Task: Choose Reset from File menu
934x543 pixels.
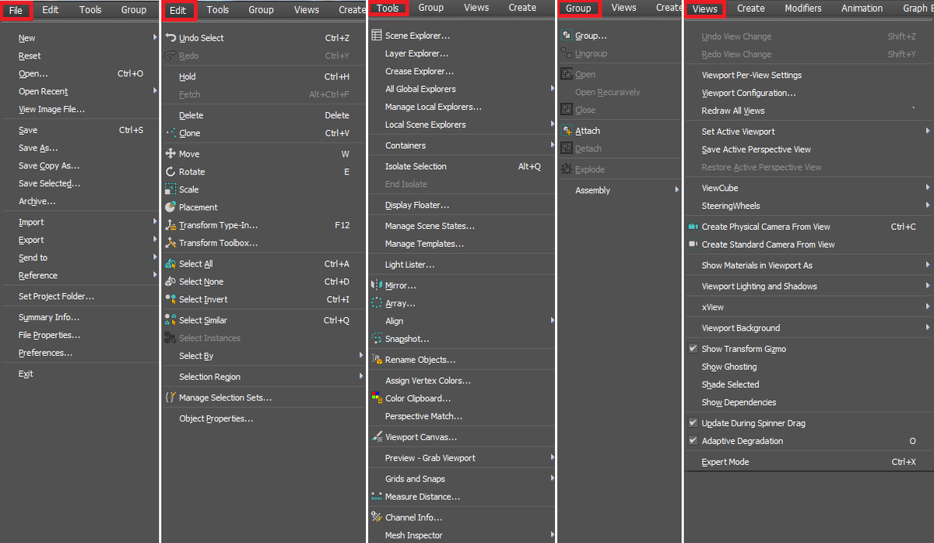Action: coord(30,56)
